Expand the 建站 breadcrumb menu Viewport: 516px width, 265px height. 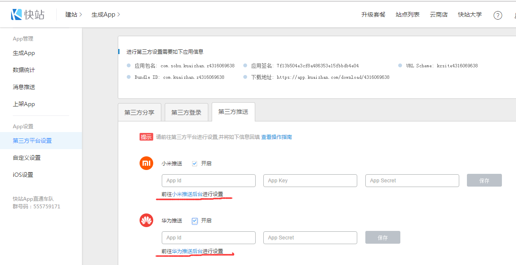coord(73,14)
